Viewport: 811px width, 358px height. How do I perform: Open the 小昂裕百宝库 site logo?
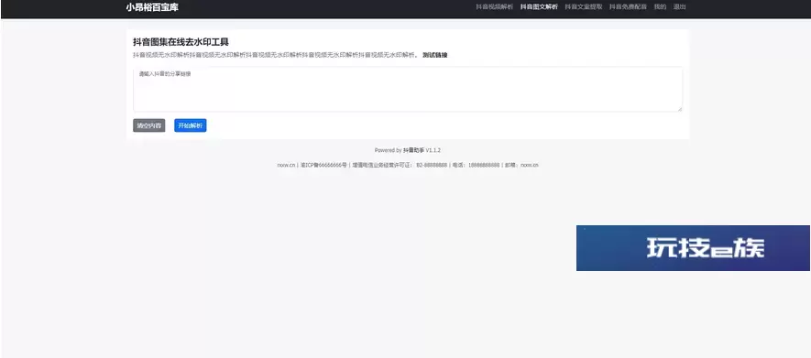coord(152,7)
